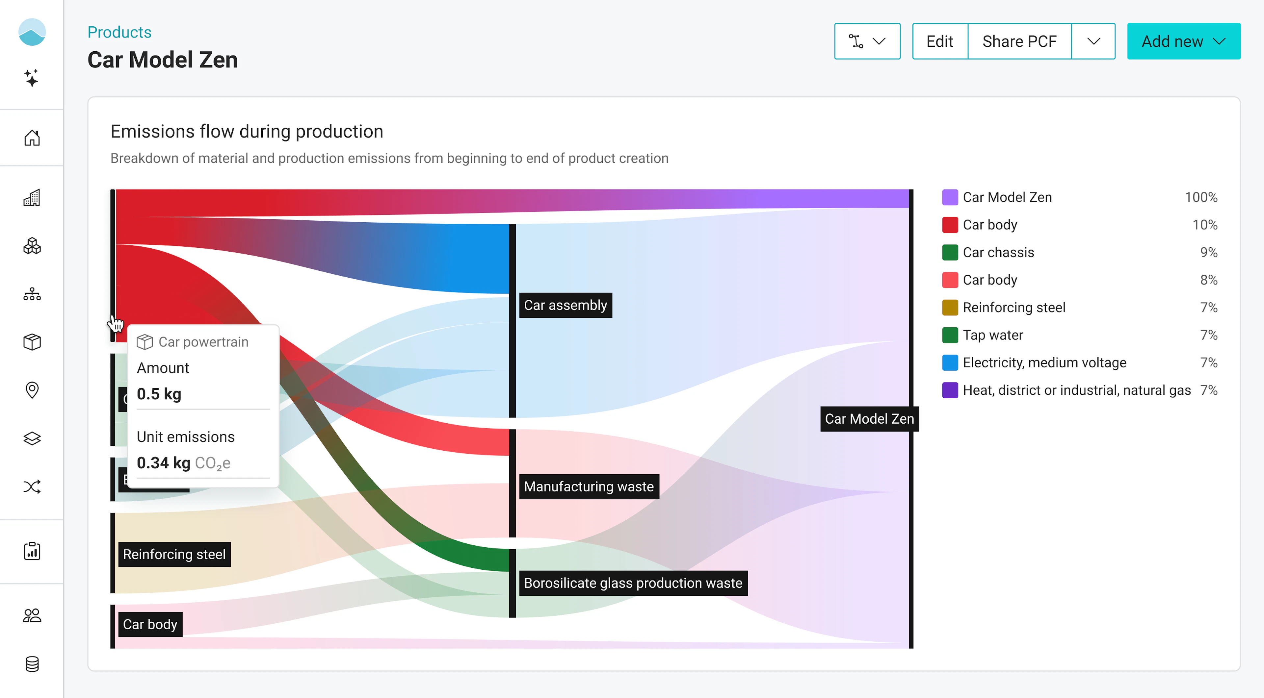Open the location pin sidebar icon

pos(32,390)
